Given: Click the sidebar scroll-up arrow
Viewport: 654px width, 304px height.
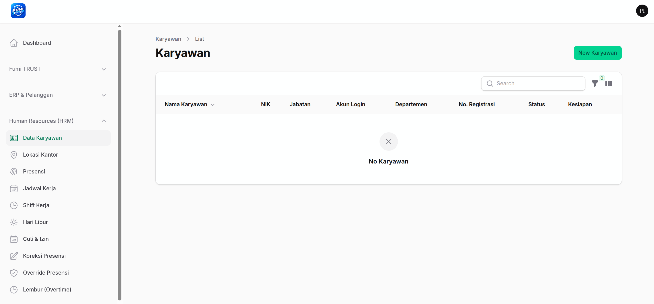Looking at the screenshot, I should coord(120,26).
